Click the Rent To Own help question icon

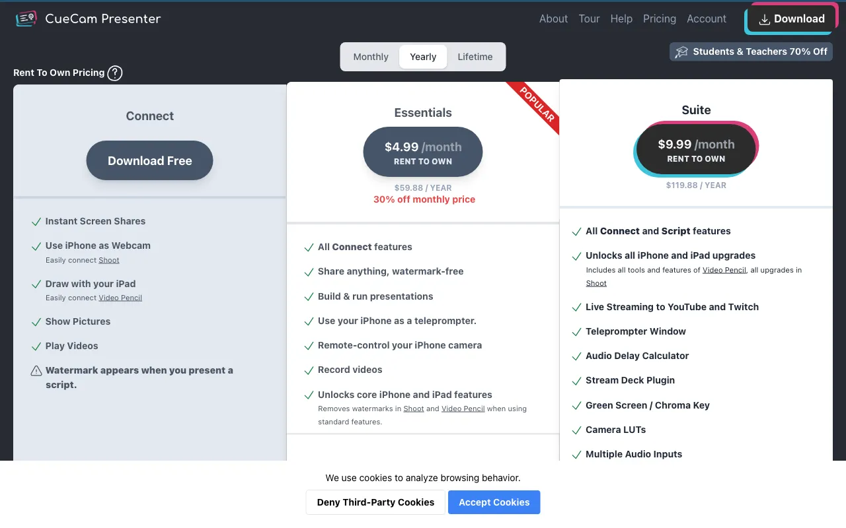coord(115,73)
